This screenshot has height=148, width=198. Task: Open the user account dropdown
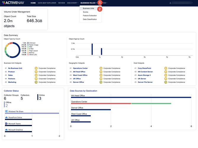click(182, 3)
